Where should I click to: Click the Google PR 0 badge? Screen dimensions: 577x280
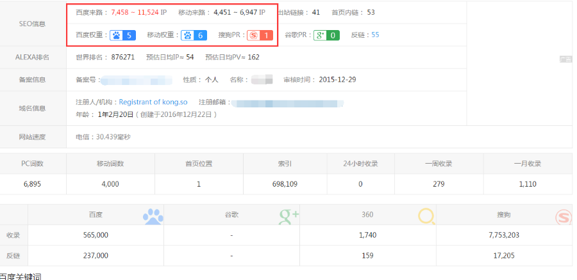326,35
